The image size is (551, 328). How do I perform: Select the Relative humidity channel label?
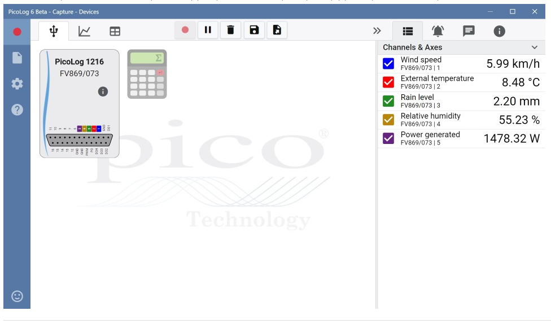pyautogui.click(x=430, y=116)
